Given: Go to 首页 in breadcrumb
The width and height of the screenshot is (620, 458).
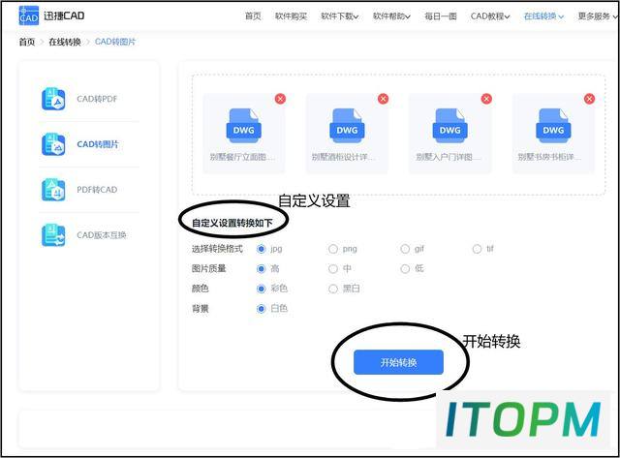Looking at the screenshot, I should 27,42.
